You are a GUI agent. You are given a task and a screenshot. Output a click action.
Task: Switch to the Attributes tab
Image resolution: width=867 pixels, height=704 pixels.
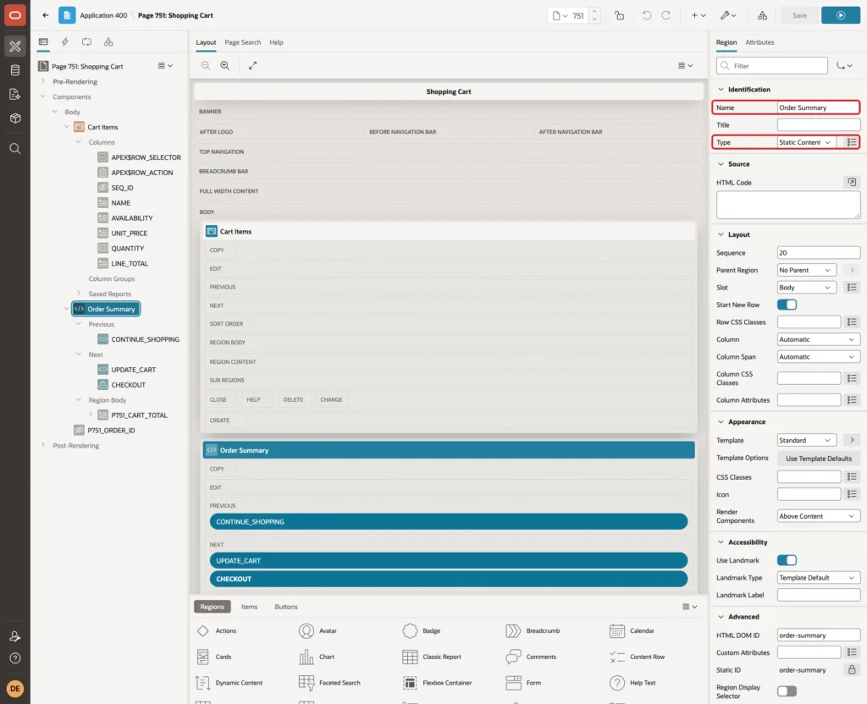759,42
